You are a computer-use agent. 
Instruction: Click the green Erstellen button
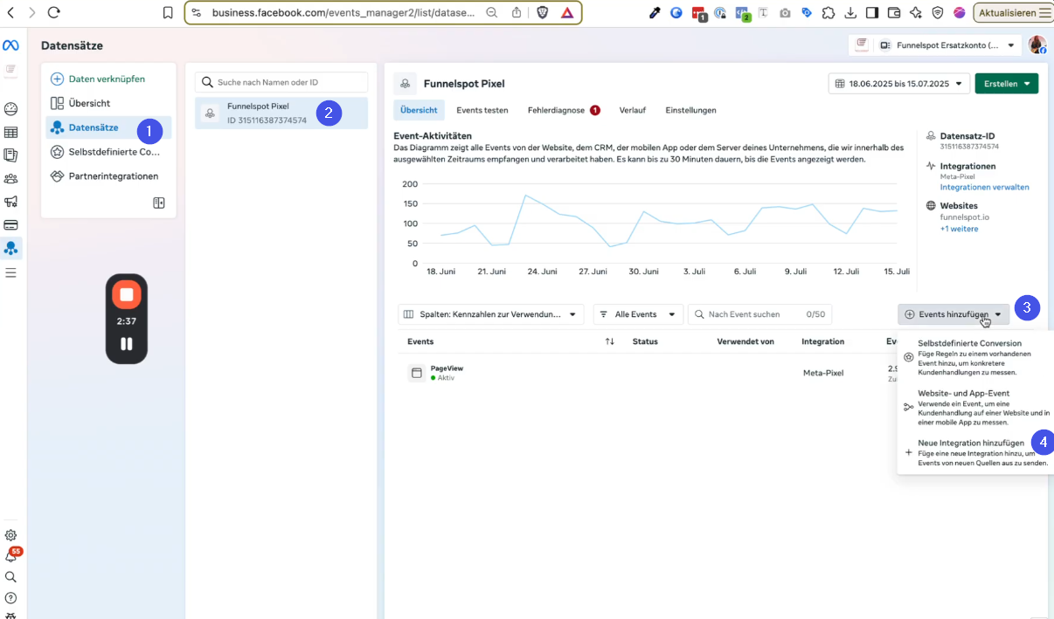1006,84
